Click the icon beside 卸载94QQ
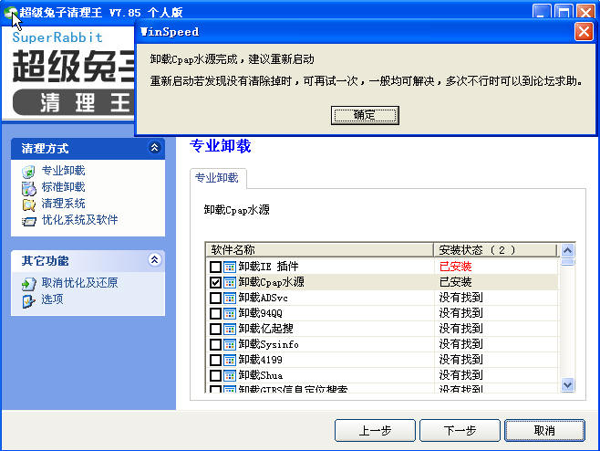 coord(230,313)
